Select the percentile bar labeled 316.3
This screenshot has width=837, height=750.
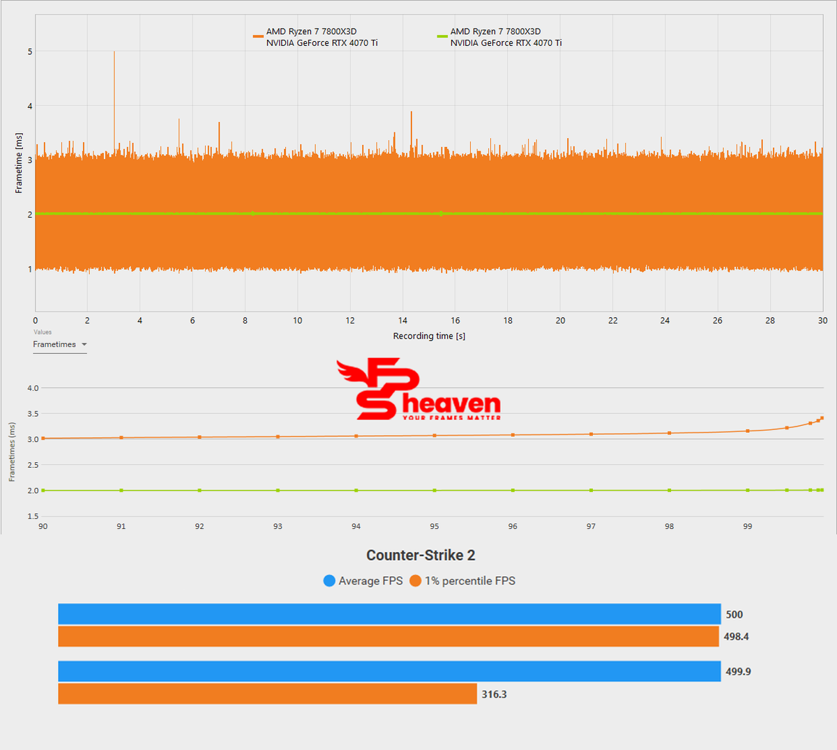pyautogui.click(x=267, y=694)
